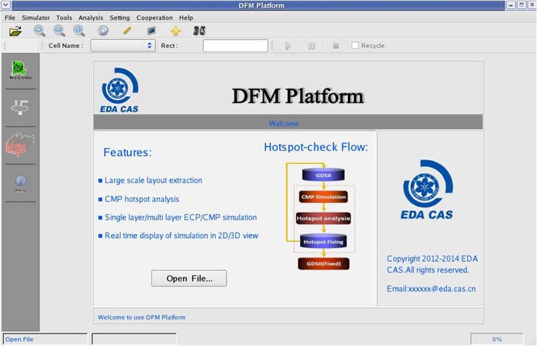Click the 'Hotspot-check Flow:' heading
Screen dimensions: 537x346
click(316, 147)
